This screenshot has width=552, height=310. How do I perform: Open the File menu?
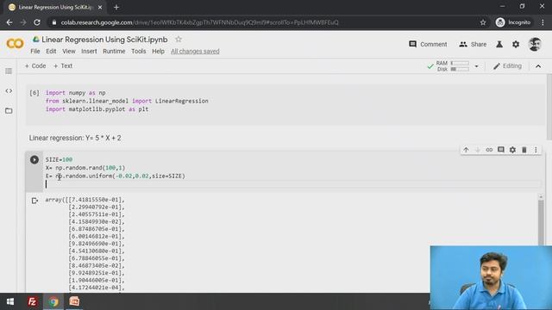point(35,52)
